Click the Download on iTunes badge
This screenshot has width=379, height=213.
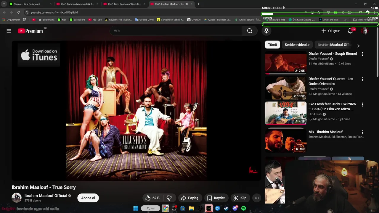[x=39, y=55]
